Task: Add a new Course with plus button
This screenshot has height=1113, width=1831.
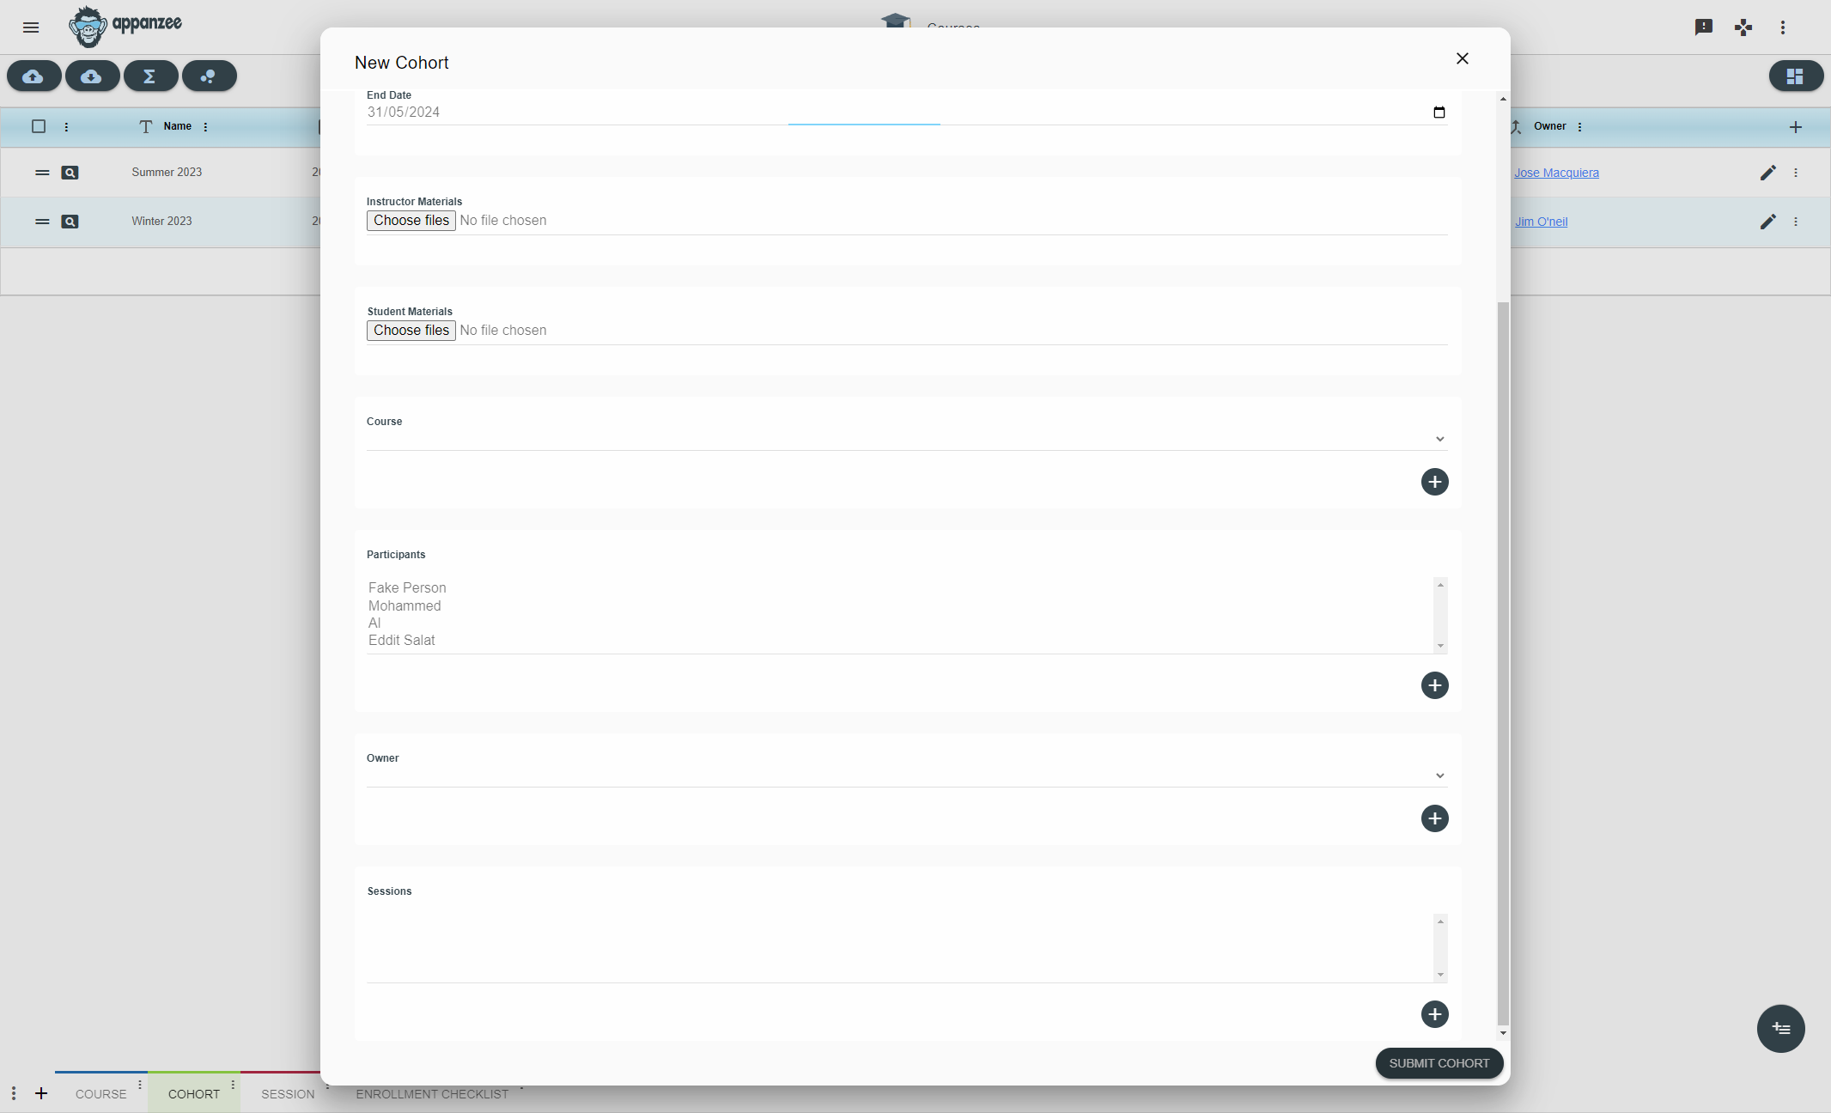Action: point(1434,482)
